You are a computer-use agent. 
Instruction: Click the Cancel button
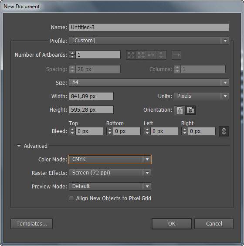214,224
